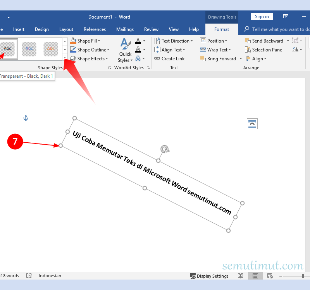Open the Align Text menu
The image size is (310, 290).
pyautogui.click(x=170, y=50)
